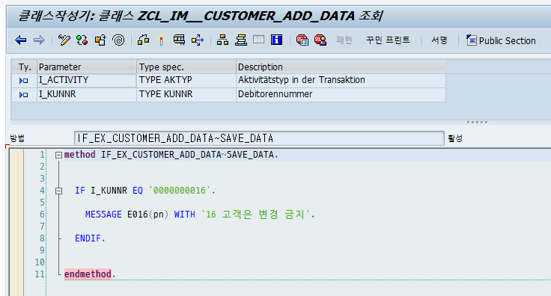Viewport: 551px width, 296px height.
Task: Collapse the IF block at line 4
Action: point(58,191)
